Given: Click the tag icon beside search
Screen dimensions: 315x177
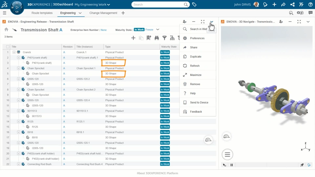Looking at the screenshot, I should [194, 4].
